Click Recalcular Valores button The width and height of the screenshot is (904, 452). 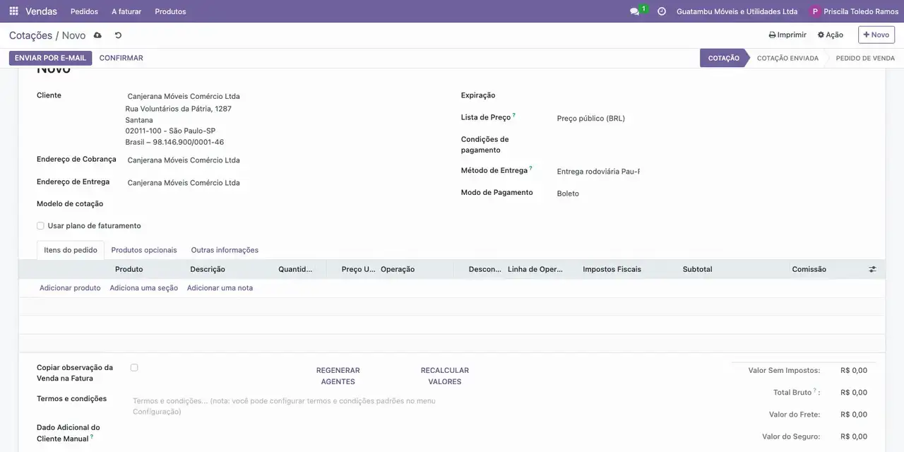point(445,376)
